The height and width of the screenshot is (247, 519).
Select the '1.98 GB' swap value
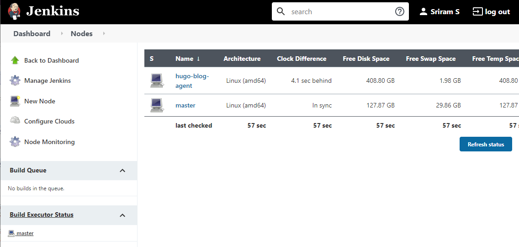[450, 81]
